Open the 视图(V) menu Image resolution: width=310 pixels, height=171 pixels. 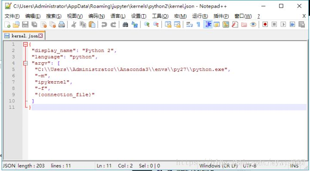coord(75,16)
